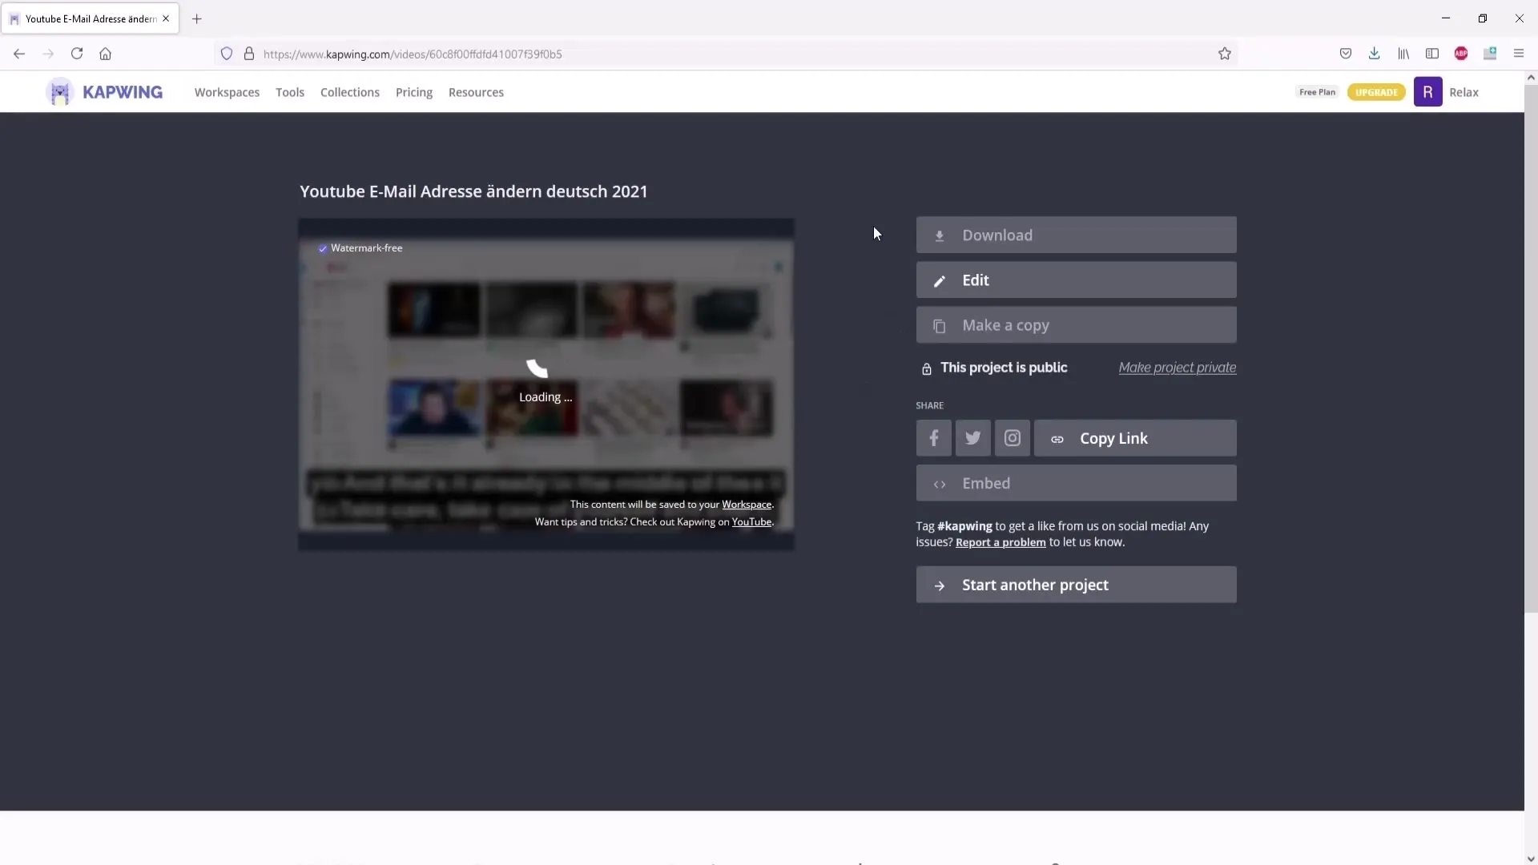Click the loading video thumbnail
Screen dimensions: 1538x865
(546, 384)
